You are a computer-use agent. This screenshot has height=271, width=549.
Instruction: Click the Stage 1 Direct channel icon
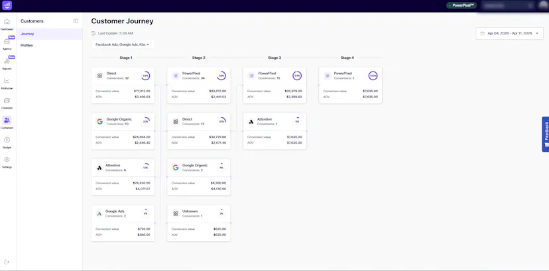point(99,76)
